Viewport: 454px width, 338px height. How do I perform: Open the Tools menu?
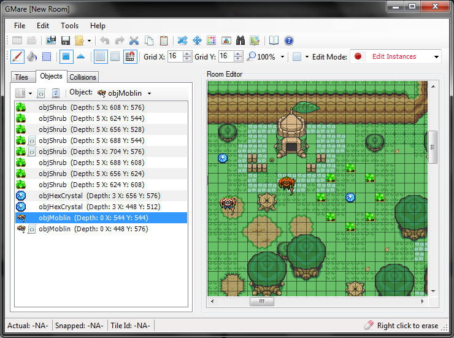point(69,26)
